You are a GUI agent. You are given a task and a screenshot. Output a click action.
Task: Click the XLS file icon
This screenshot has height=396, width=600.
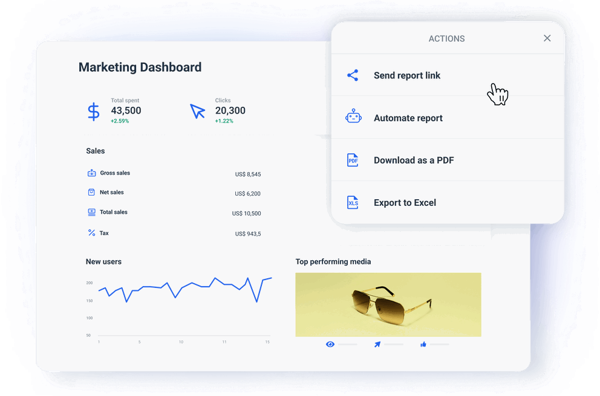tap(353, 202)
